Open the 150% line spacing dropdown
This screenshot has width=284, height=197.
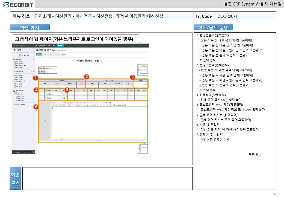pyautogui.click(x=78, y=105)
